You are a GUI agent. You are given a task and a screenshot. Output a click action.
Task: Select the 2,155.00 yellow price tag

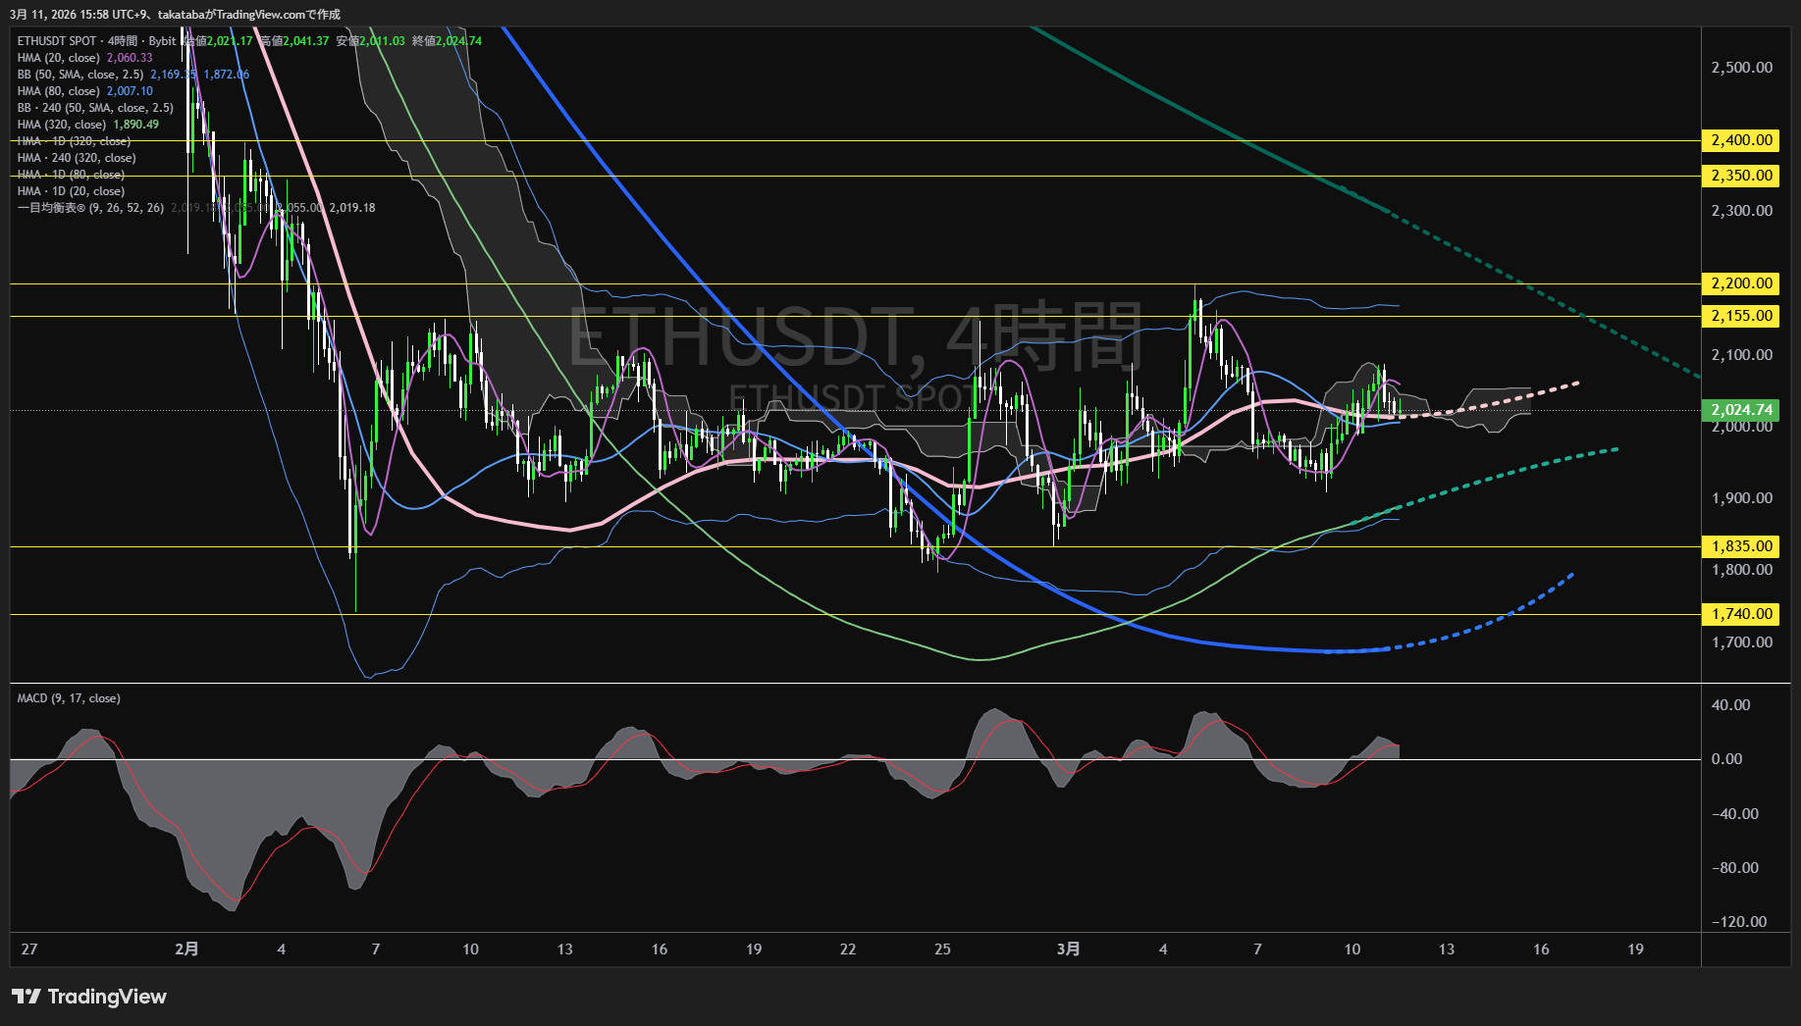click(1741, 316)
